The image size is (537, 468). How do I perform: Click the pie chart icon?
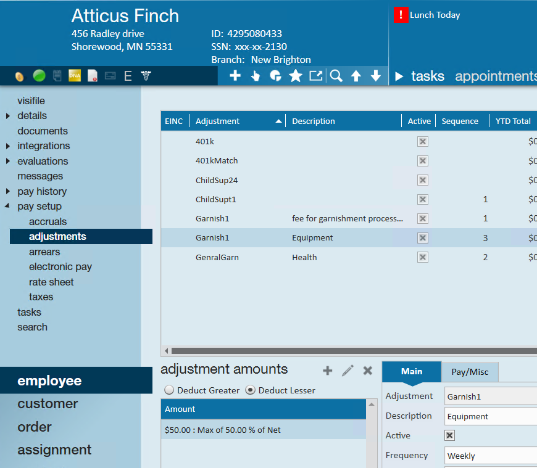275,76
